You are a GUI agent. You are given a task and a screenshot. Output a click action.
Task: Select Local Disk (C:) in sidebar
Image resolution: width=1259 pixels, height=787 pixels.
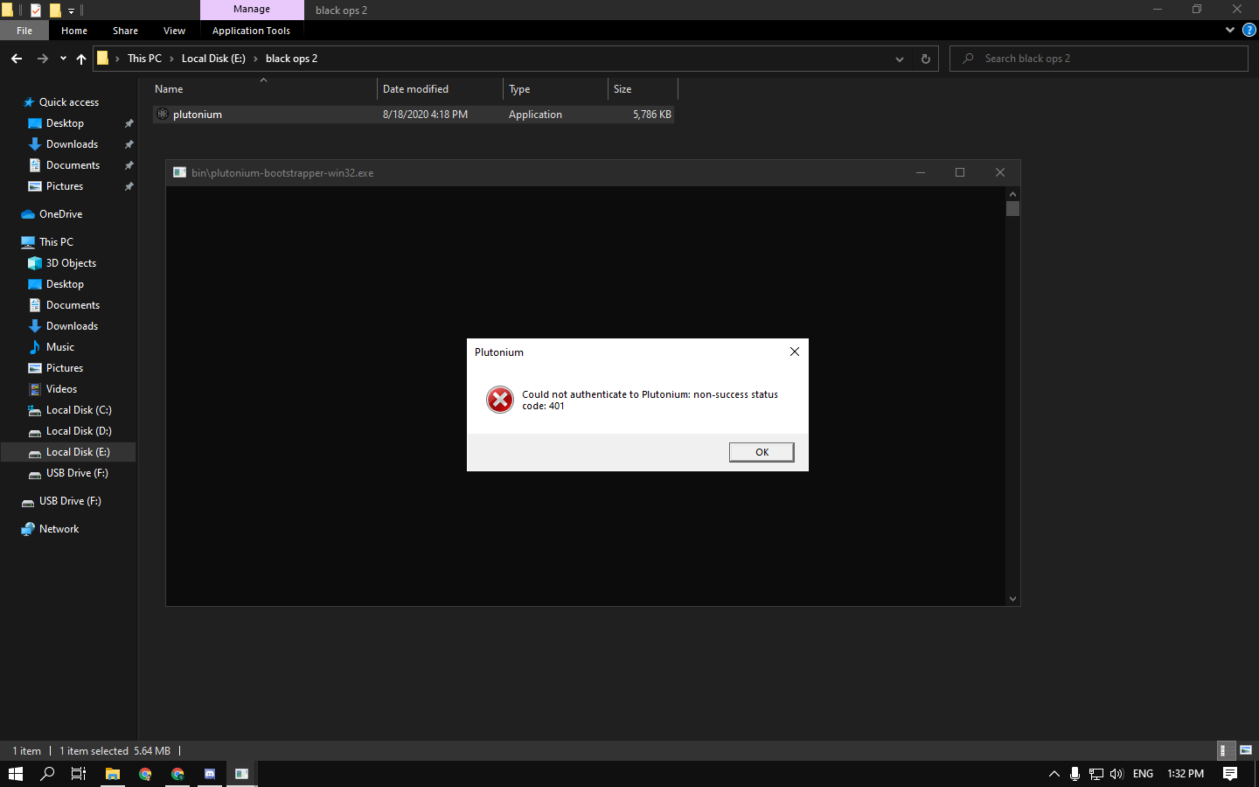coord(79,410)
